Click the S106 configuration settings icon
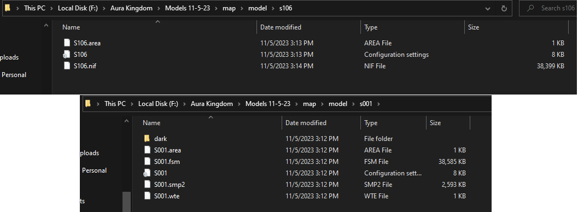The image size is (578, 212). tap(67, 55)
